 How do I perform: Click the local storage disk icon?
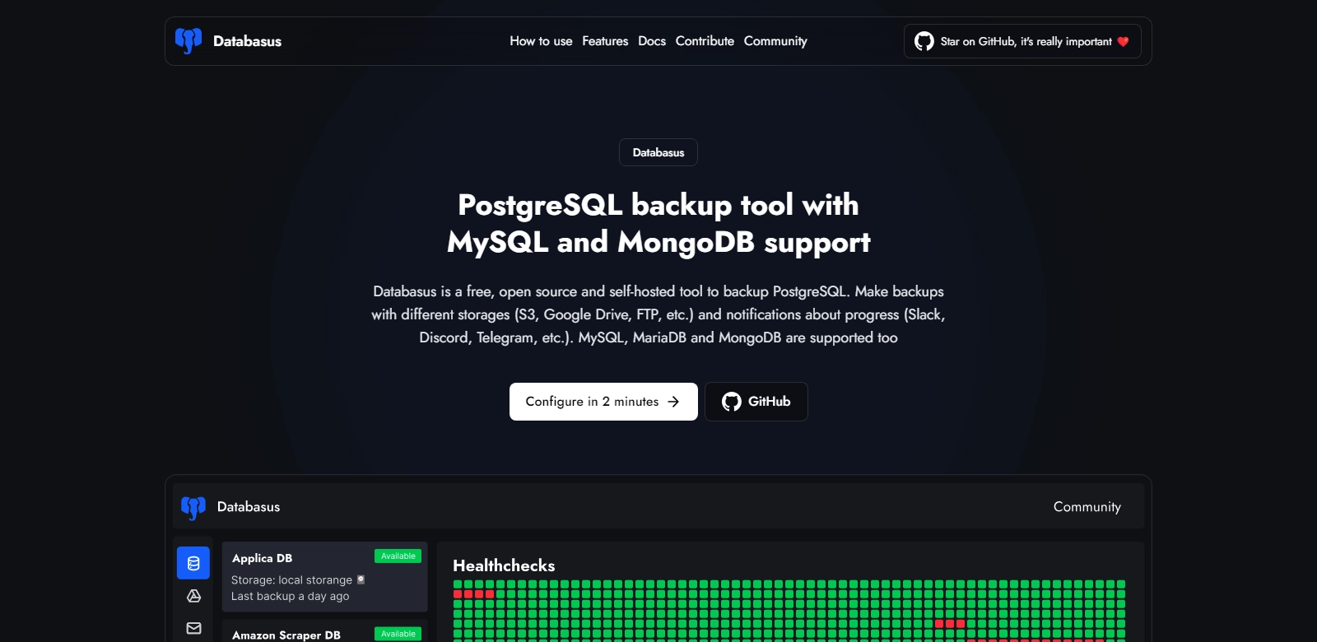pyautogui.click(x=361, y=579)
